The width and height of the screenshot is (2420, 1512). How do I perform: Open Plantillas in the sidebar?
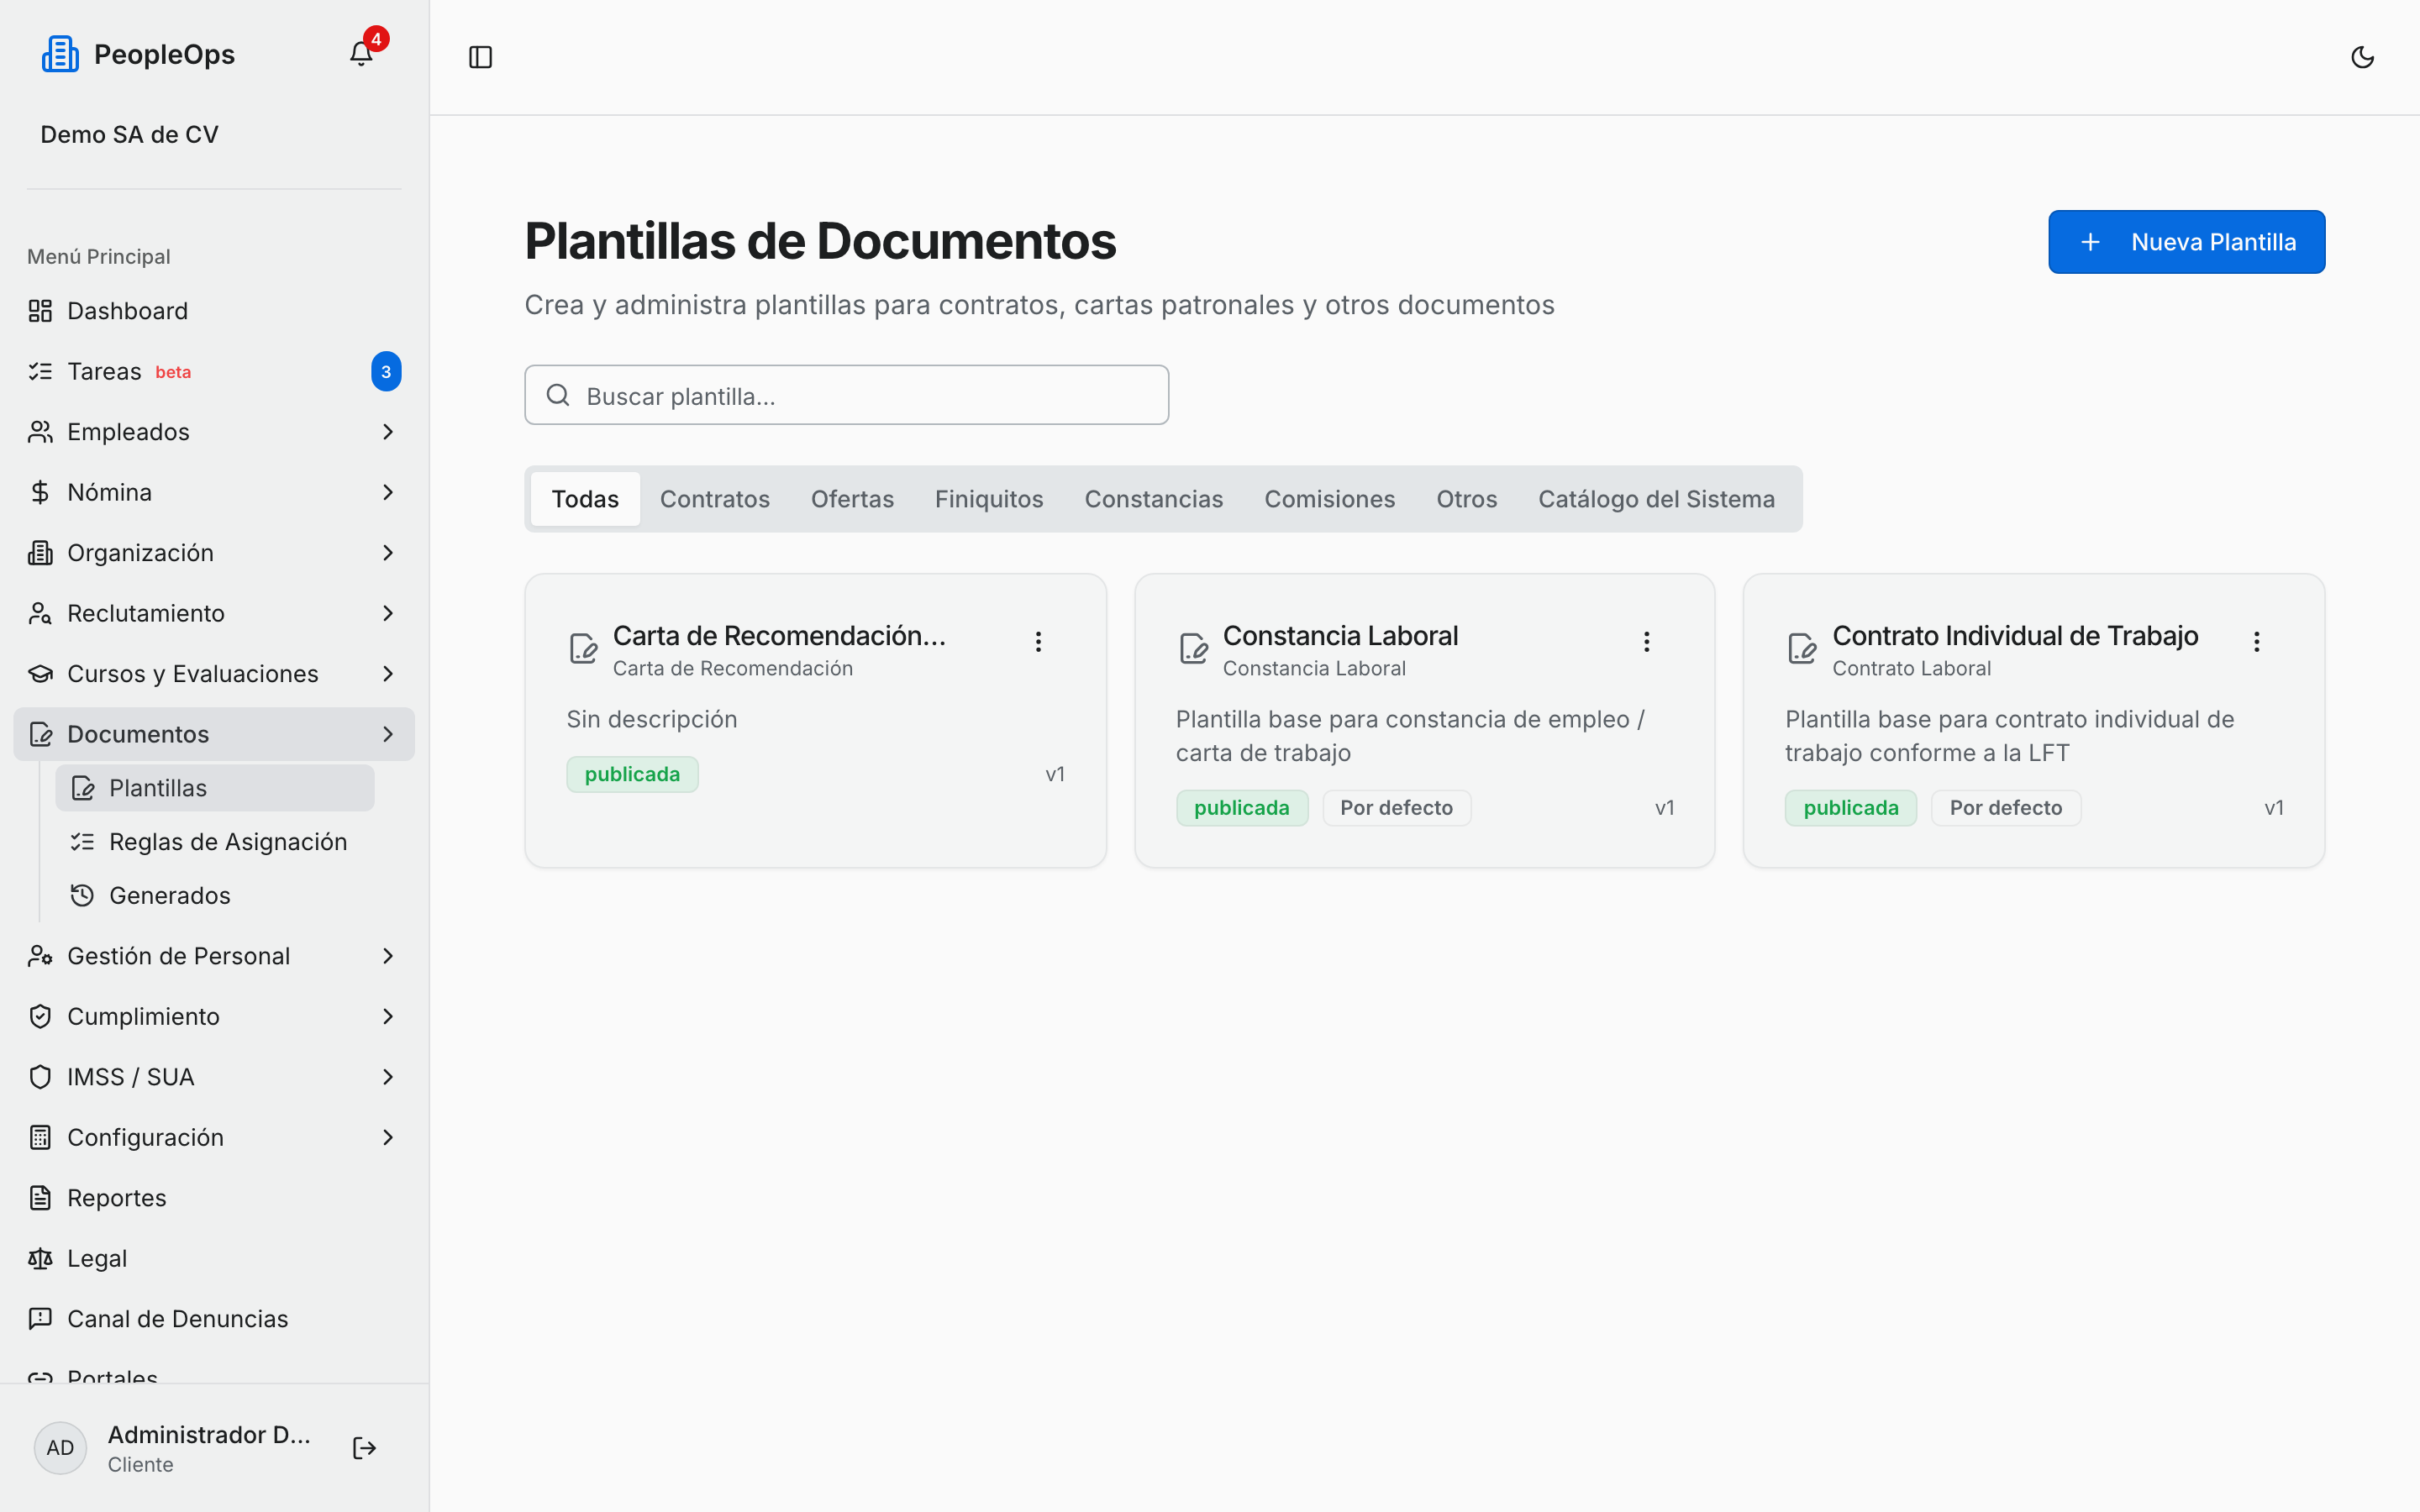pos(215,788)
